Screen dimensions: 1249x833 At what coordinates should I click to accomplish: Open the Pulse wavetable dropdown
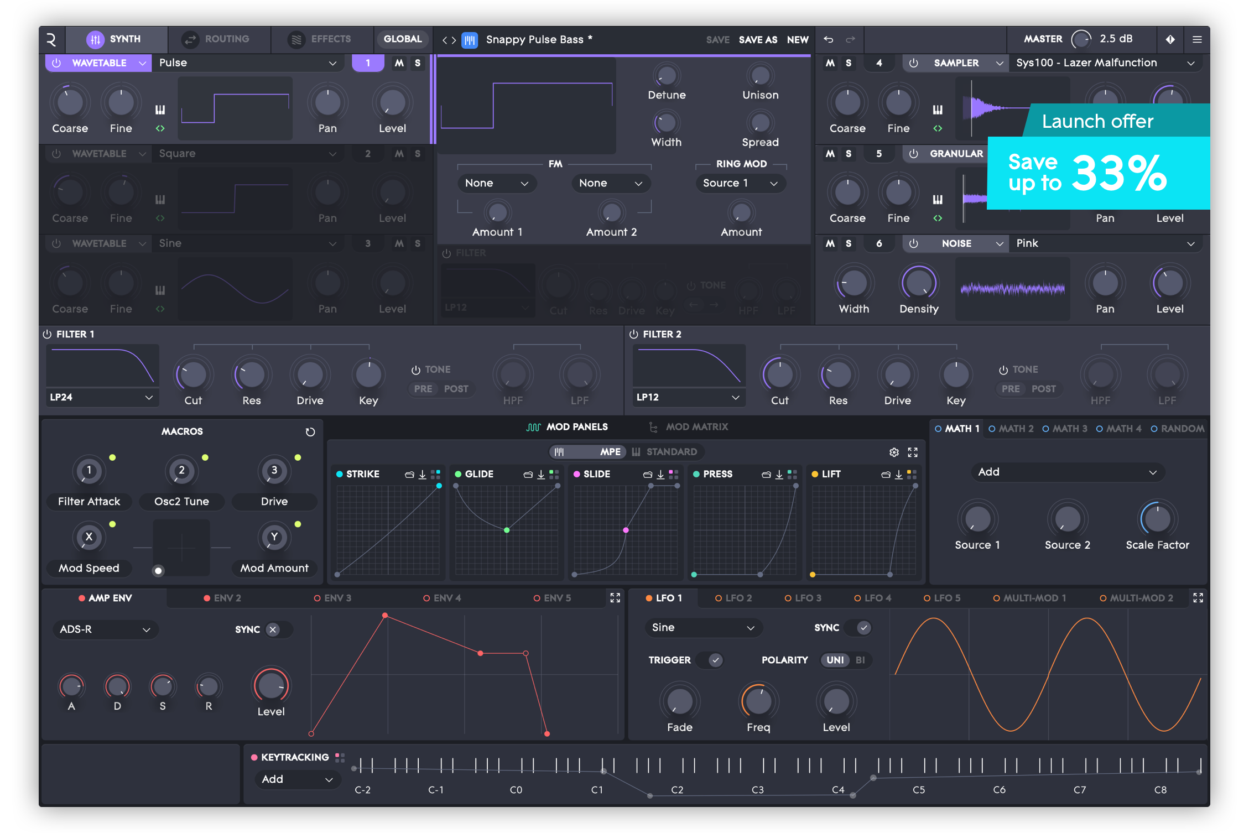point(247,63)
